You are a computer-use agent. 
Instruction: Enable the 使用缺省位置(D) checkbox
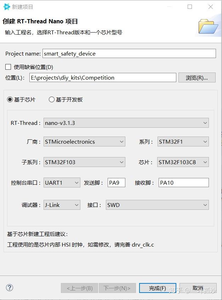coord(8,67)
